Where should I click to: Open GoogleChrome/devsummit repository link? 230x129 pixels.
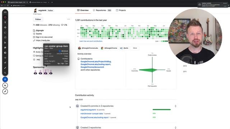[x=92, y=67]
